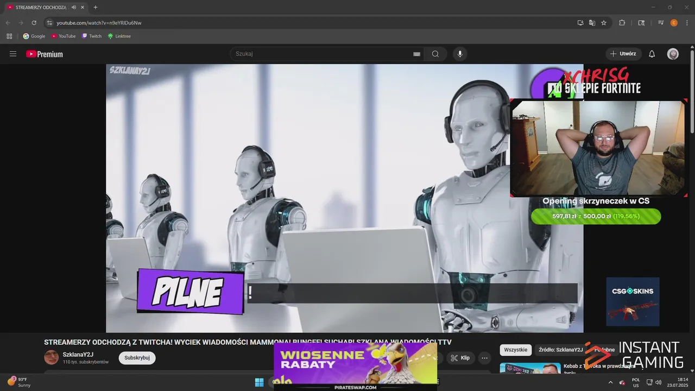The image size is (695, 391).
Task: Click the magnifier search button
Action: tap(435, 54)
